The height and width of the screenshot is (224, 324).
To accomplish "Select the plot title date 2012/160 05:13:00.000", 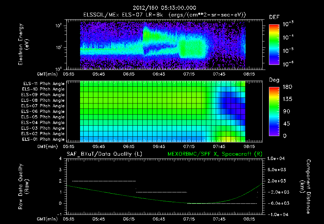I will pyautogui.click(x=165, y=8).
